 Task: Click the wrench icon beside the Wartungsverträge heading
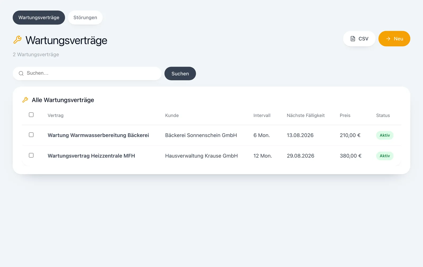(x=17, y=40)
